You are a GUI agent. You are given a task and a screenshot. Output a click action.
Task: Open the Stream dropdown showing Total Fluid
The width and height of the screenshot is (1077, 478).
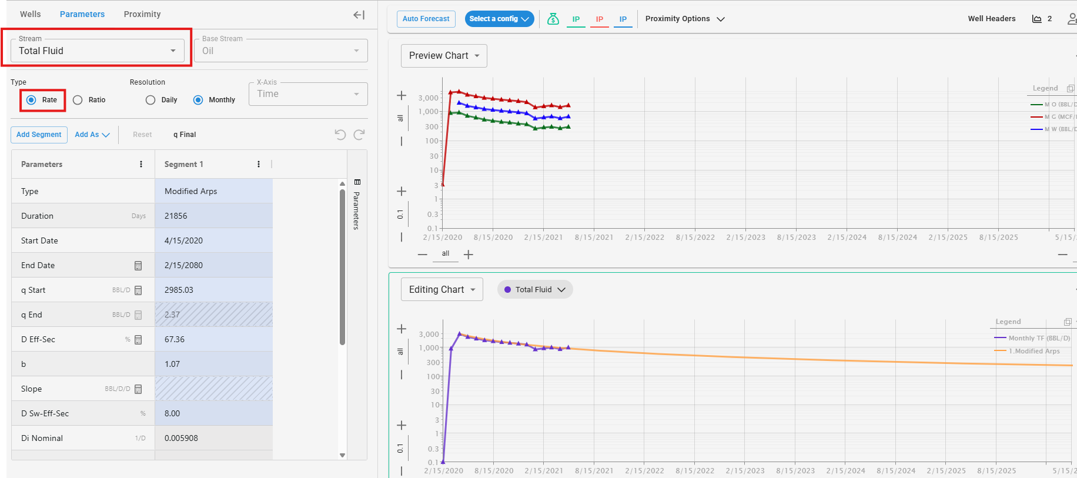pyautogui.click(x=98, y=51)
